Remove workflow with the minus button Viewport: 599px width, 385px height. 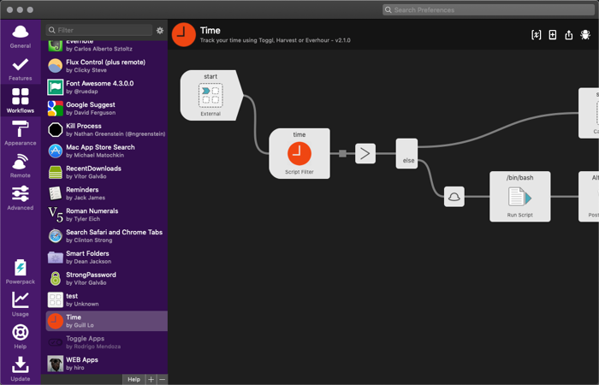(162, 379)
